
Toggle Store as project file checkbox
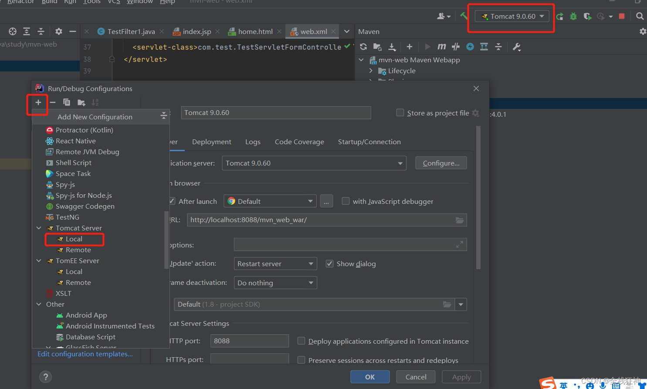coord(400,113)
